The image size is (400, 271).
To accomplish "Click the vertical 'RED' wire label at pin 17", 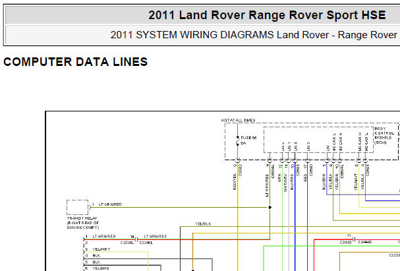I will tap(305, 178).
